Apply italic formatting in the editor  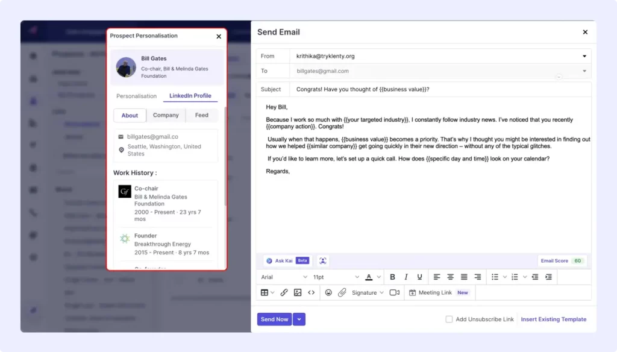[406, 277]
